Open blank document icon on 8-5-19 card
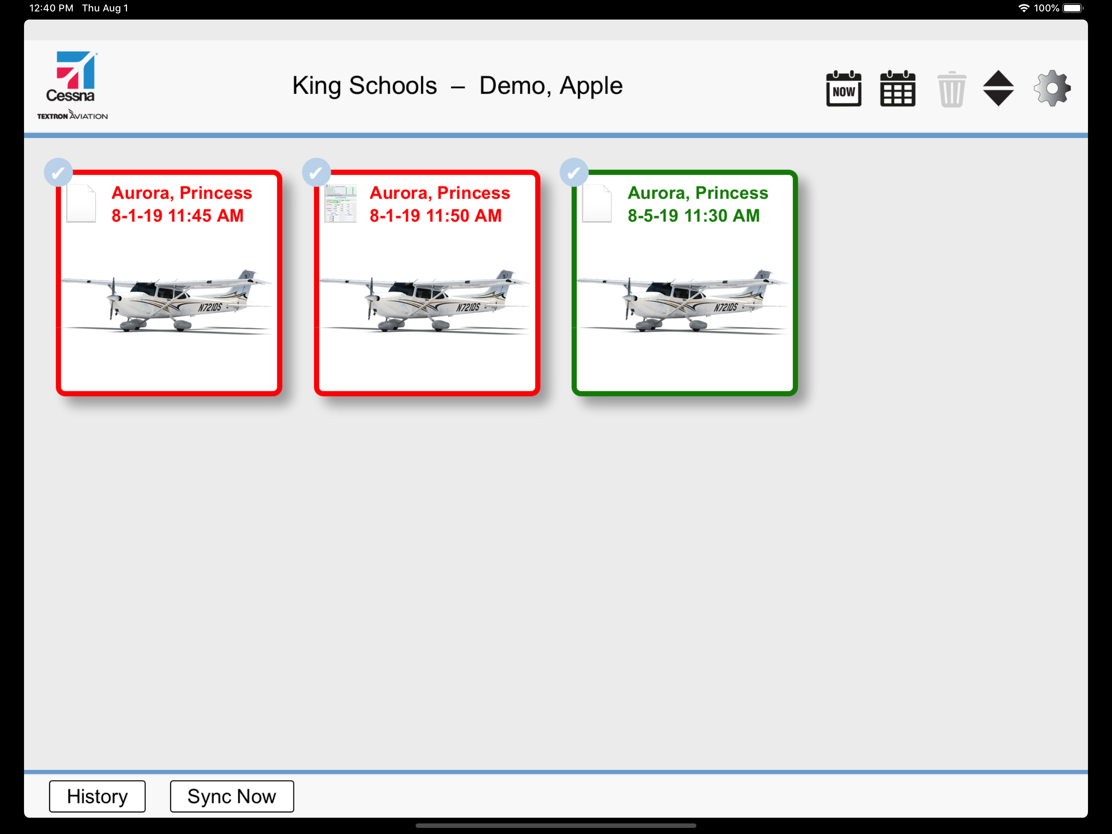 [x=597, y=204]
